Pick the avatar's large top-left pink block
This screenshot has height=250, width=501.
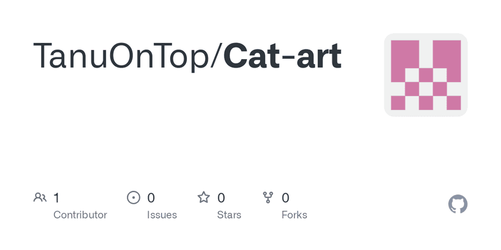tap(405, 54)
